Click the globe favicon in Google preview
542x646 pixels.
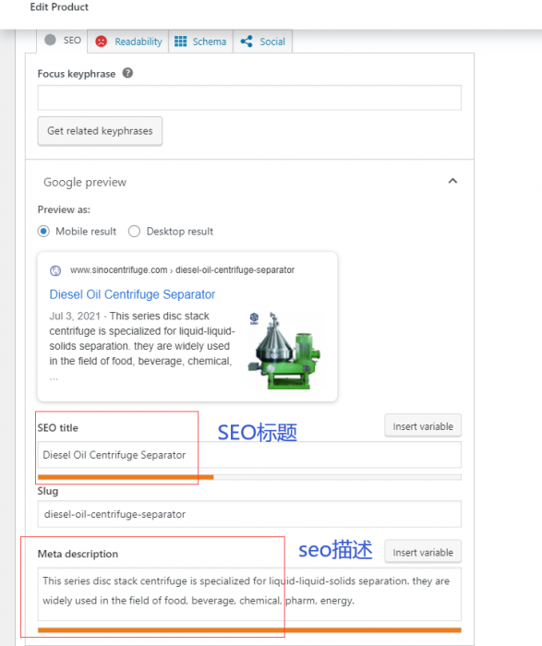point(55,270)
